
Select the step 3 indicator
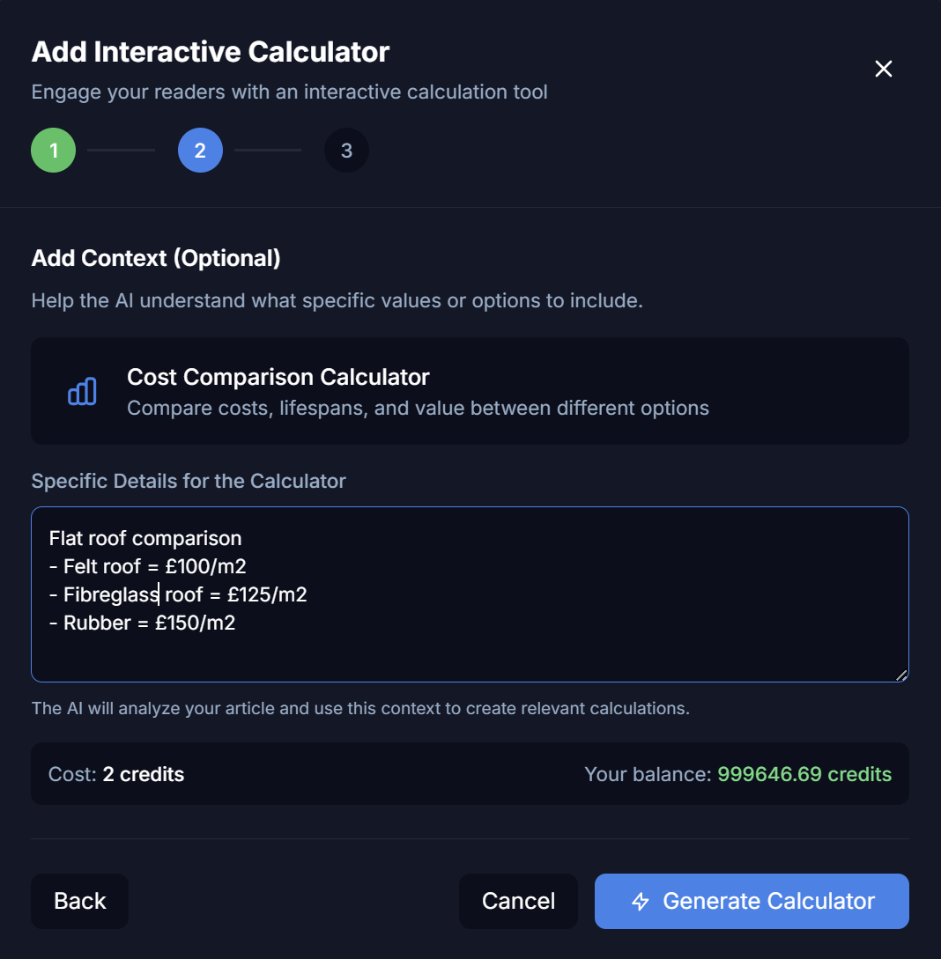pos(346,150)
